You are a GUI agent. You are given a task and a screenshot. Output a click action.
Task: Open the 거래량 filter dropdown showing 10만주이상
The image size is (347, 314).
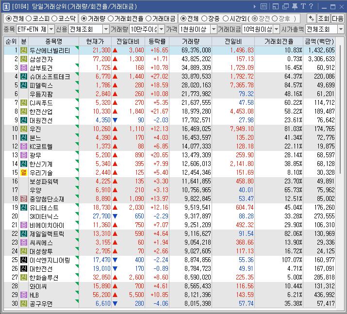point(147,29)
